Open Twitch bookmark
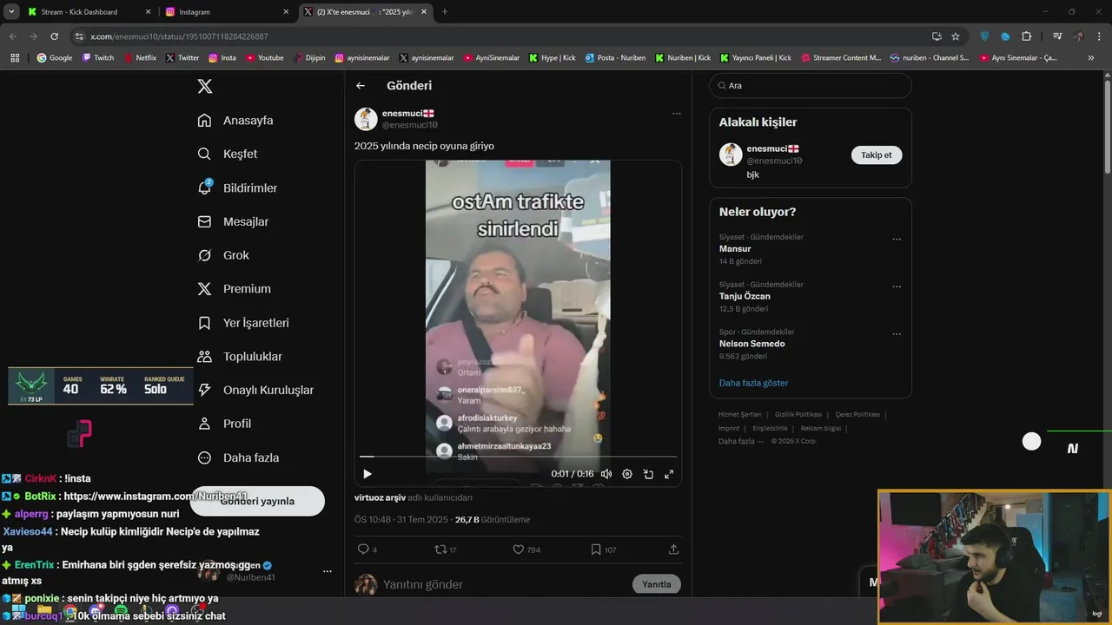This screenshot has height=625, width=1112. point(98,58)
